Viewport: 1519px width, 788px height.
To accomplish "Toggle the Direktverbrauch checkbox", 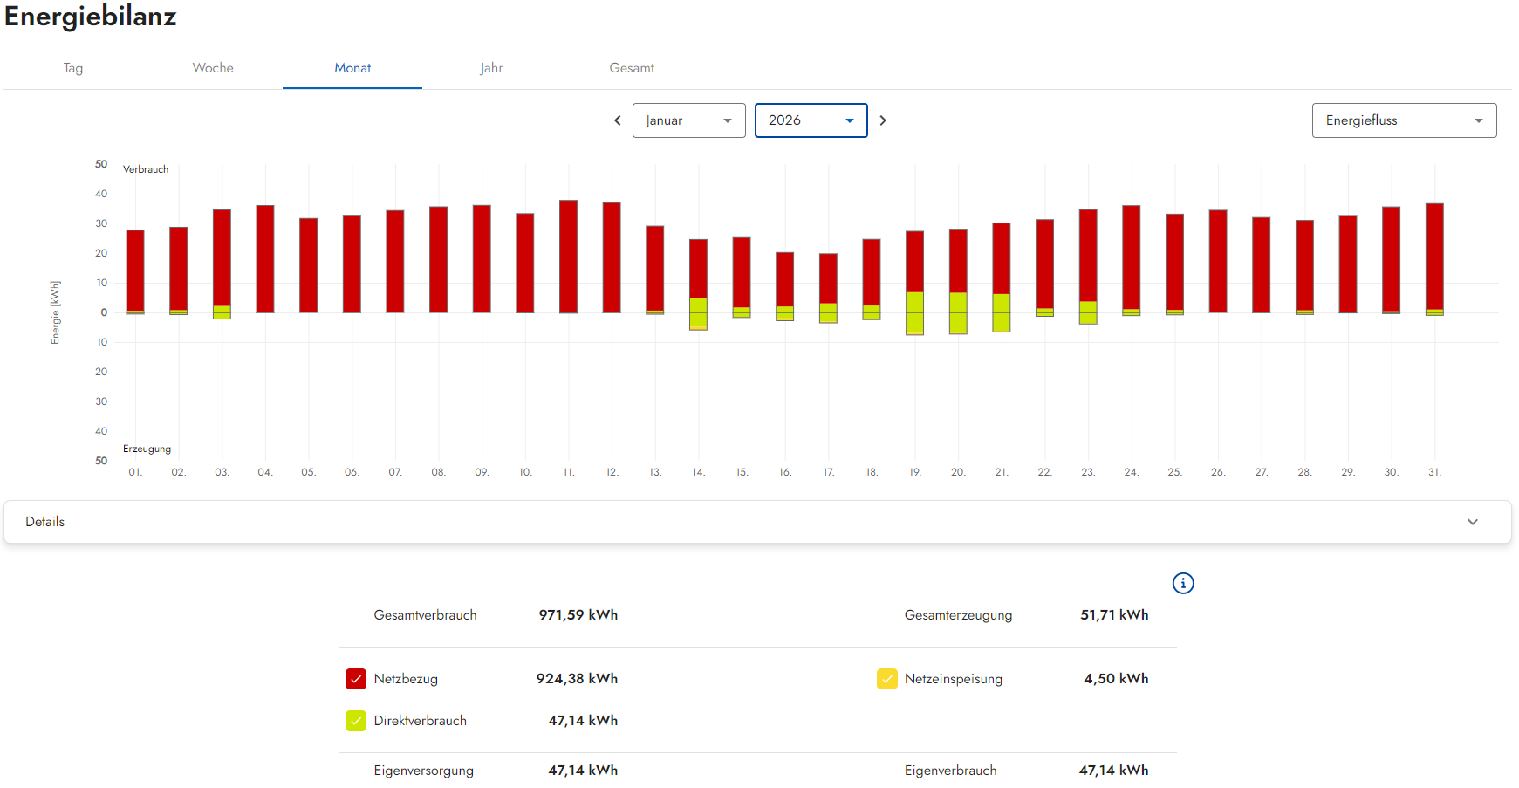I will [356, 721].
